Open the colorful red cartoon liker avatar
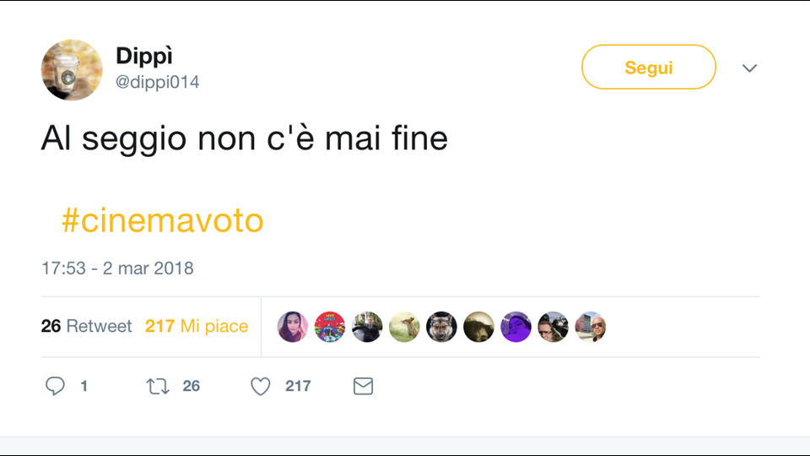The image size is (810, 456). click(330, 326)
